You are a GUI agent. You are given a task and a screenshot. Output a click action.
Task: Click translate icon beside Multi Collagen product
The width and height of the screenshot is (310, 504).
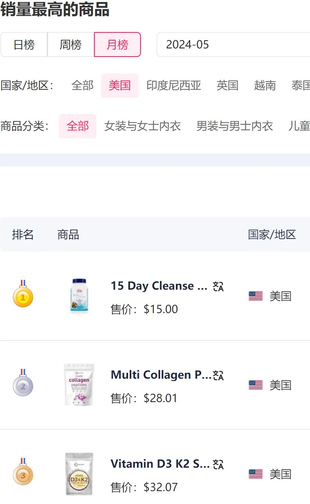coord(218,376)
